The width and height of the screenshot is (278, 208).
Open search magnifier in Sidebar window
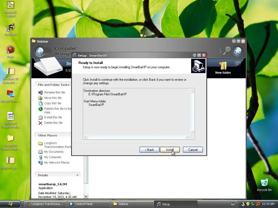[227, 51]
